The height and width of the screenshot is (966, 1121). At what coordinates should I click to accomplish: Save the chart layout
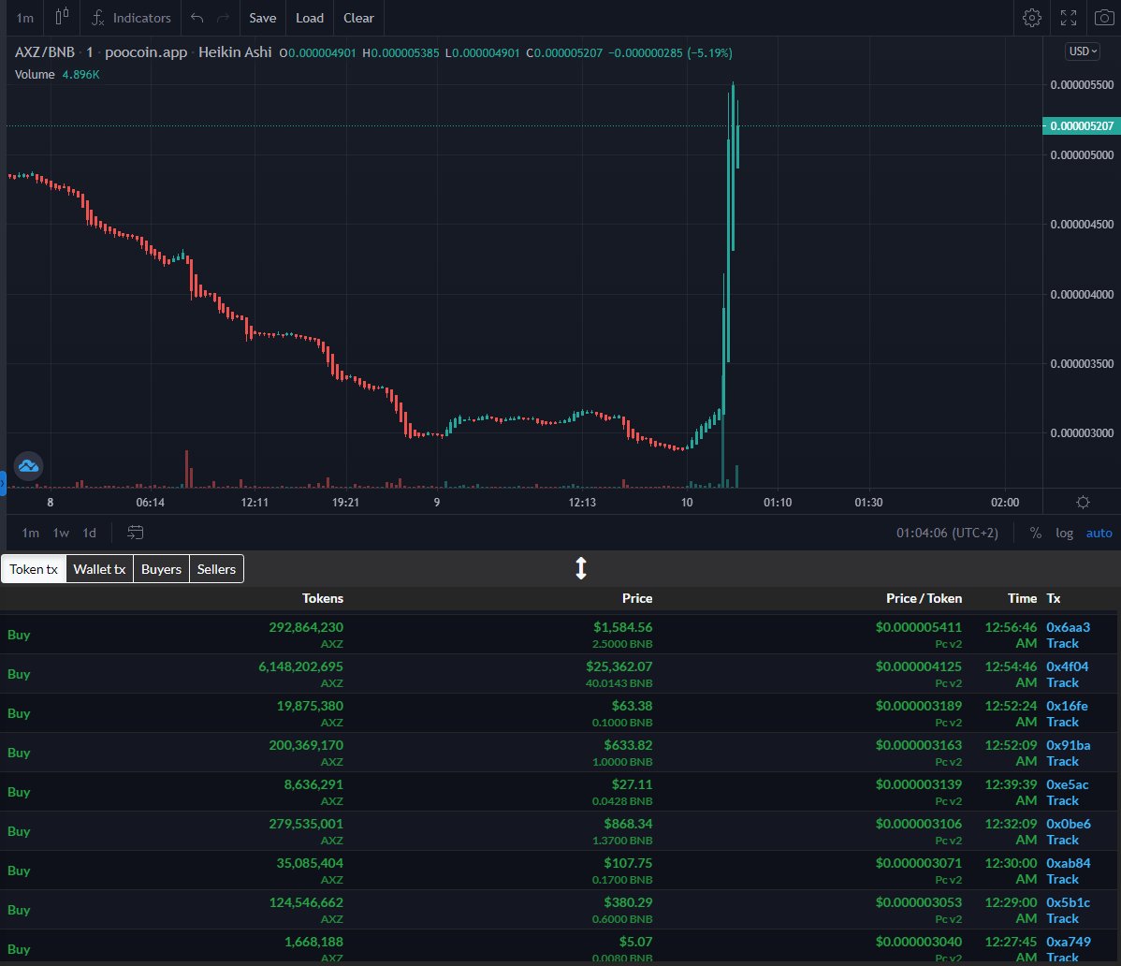[262, 18]
